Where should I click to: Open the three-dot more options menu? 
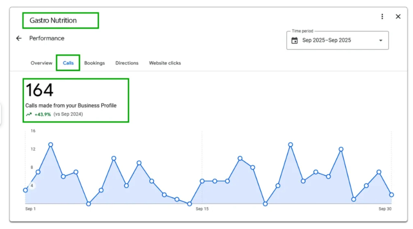click(x=382, y=16)
